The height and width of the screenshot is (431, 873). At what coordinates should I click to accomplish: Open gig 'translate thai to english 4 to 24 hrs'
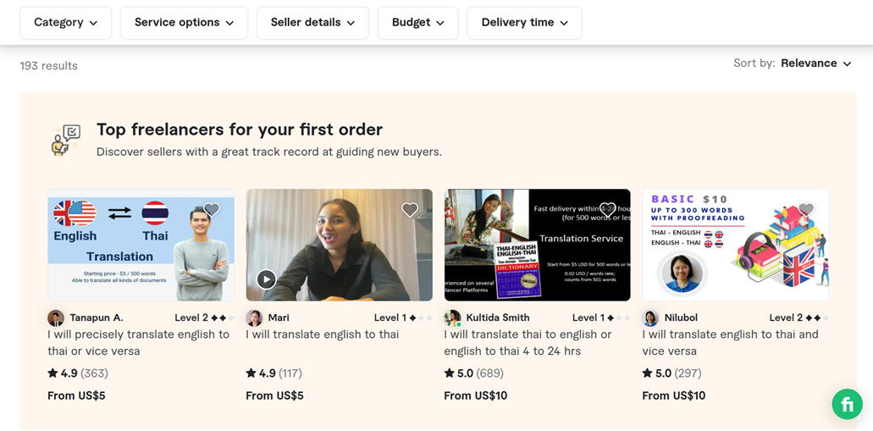528,343
